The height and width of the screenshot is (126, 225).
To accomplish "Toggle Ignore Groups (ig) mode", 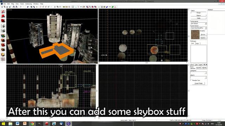I will (37, 7).
